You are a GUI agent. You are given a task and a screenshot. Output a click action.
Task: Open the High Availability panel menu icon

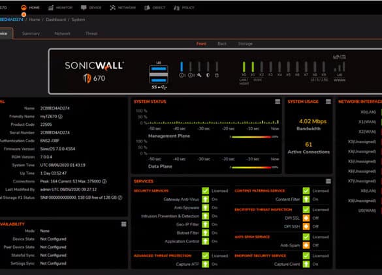pyautogui.click(x=124, y=224)
